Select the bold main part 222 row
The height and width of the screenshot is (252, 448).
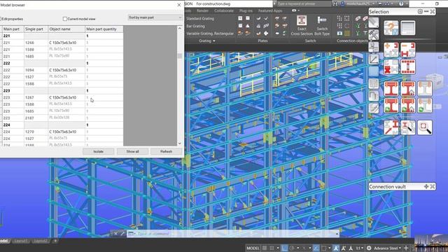63,63
